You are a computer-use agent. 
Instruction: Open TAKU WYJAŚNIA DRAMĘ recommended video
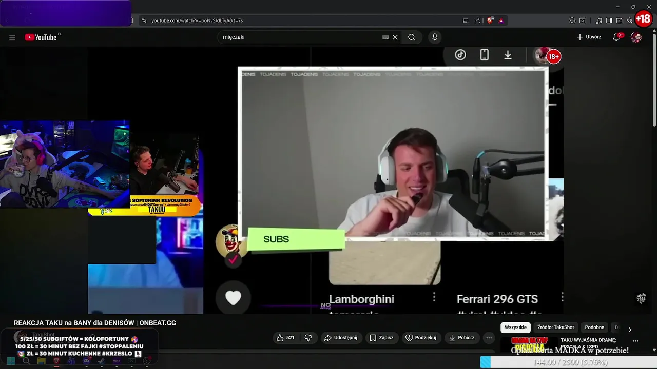point(588,343)
